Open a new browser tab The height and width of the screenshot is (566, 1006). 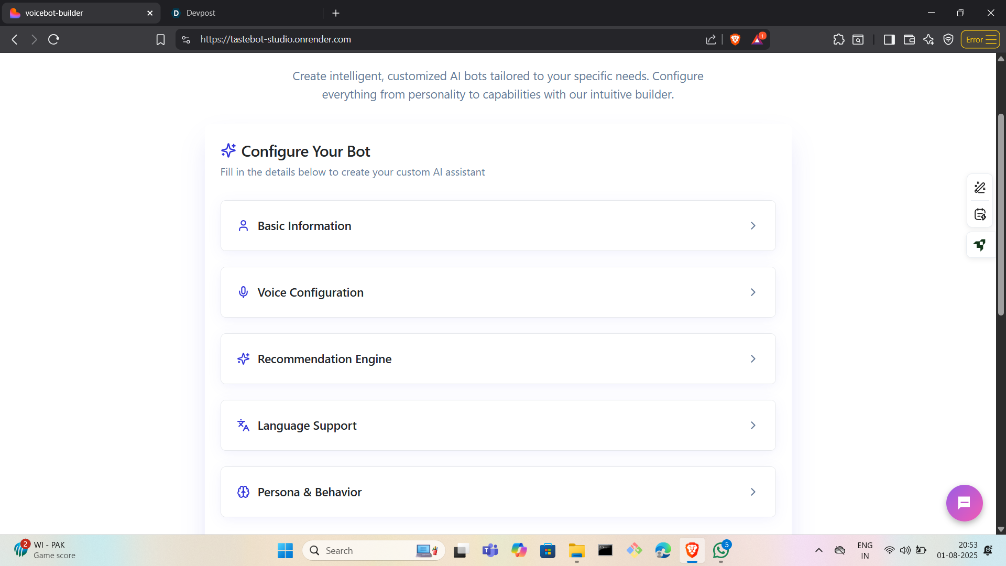coord(336,13)
